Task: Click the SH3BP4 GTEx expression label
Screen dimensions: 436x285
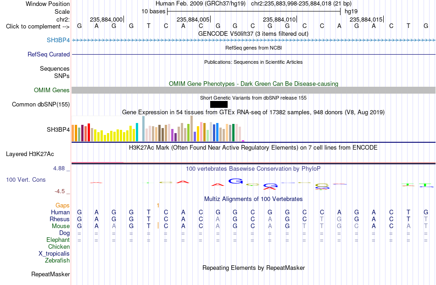Action: pyautogui.click(x=58, y=129)
